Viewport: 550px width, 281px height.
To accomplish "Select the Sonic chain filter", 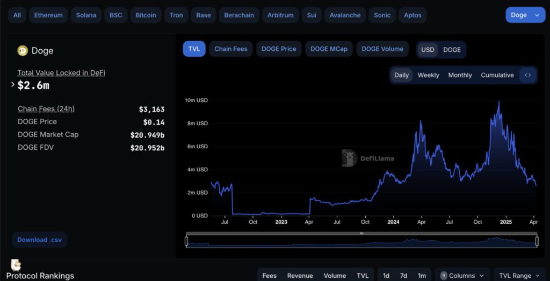I will click(x=382, y=16).
